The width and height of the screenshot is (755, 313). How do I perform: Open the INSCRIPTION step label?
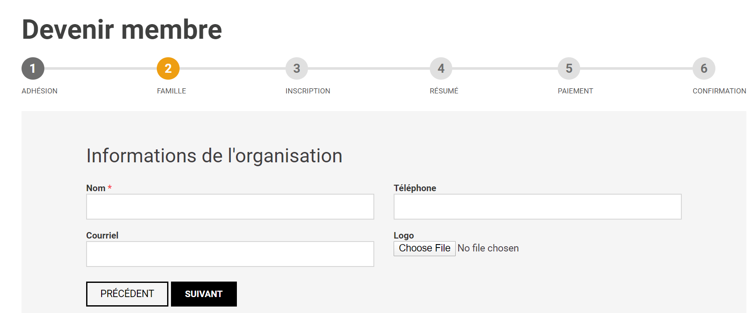coord(308,91)
